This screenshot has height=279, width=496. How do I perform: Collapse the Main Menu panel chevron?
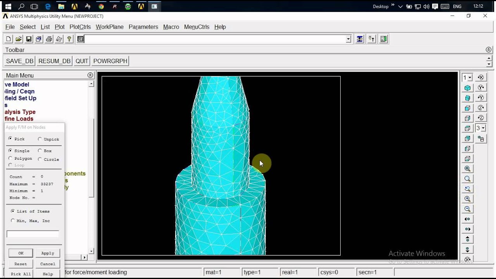(90, 75)
